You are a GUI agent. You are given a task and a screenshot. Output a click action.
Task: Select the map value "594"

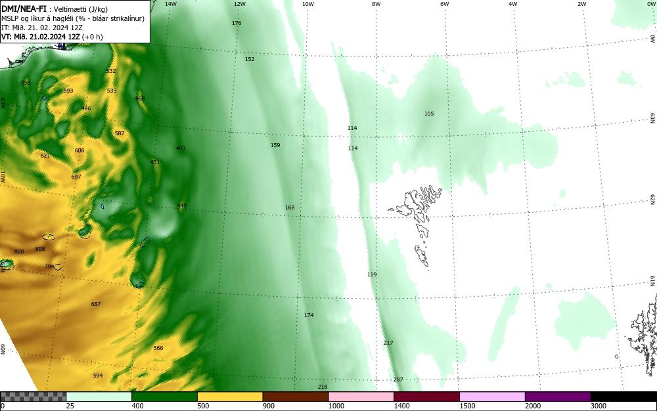pos(98,376)
